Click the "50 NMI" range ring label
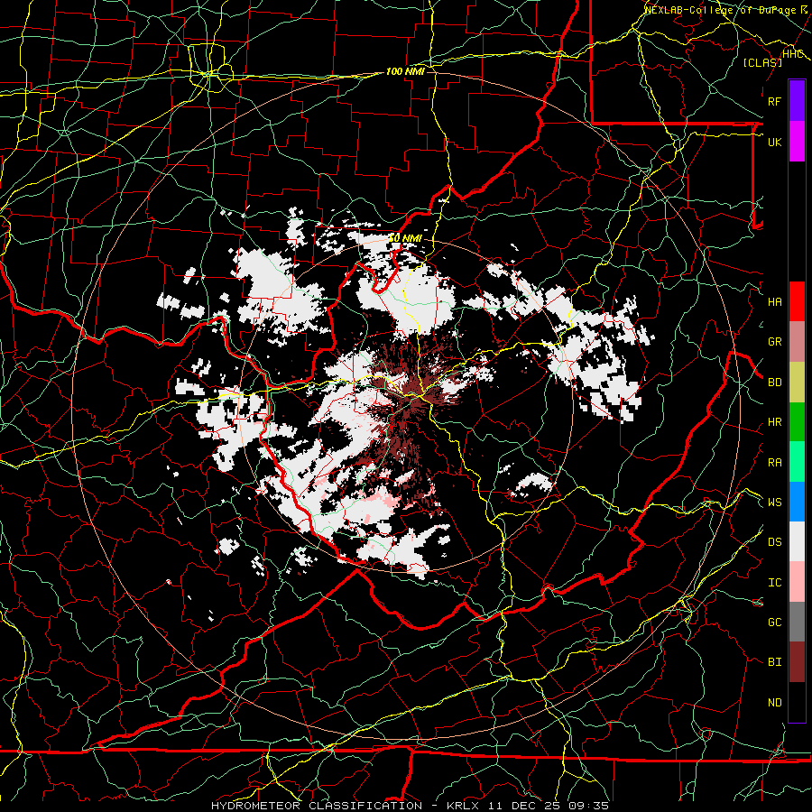 405,238
